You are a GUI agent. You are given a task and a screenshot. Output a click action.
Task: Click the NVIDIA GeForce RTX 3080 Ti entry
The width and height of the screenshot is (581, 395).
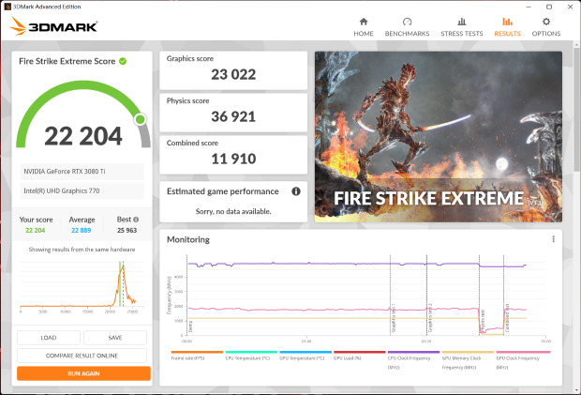82,172
